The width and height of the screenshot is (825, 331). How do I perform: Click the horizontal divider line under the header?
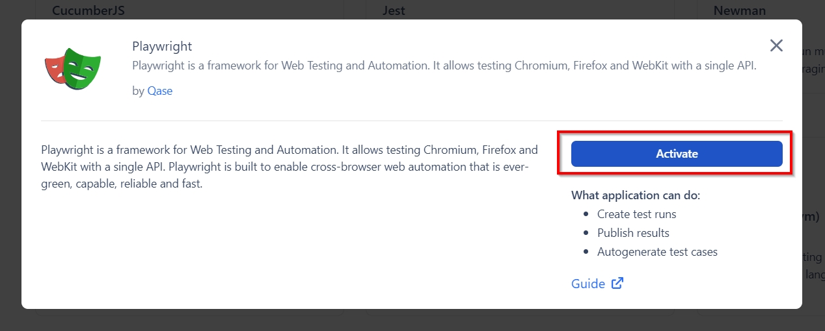click(x=411, y=121)
